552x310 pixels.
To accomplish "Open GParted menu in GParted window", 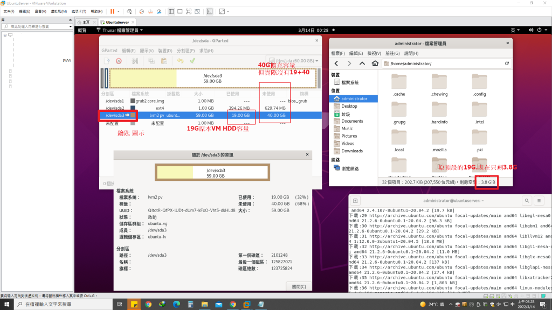I will click(x=109, y=51).
